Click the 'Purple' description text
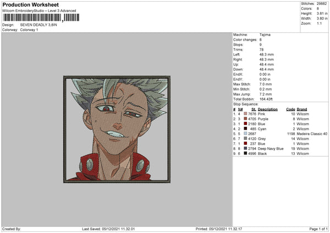The width and height of the screenshot is (330, 233). tap(263, 119)
